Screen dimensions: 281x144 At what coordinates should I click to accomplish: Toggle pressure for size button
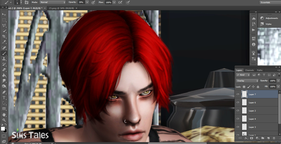click(x=128, y=2)
